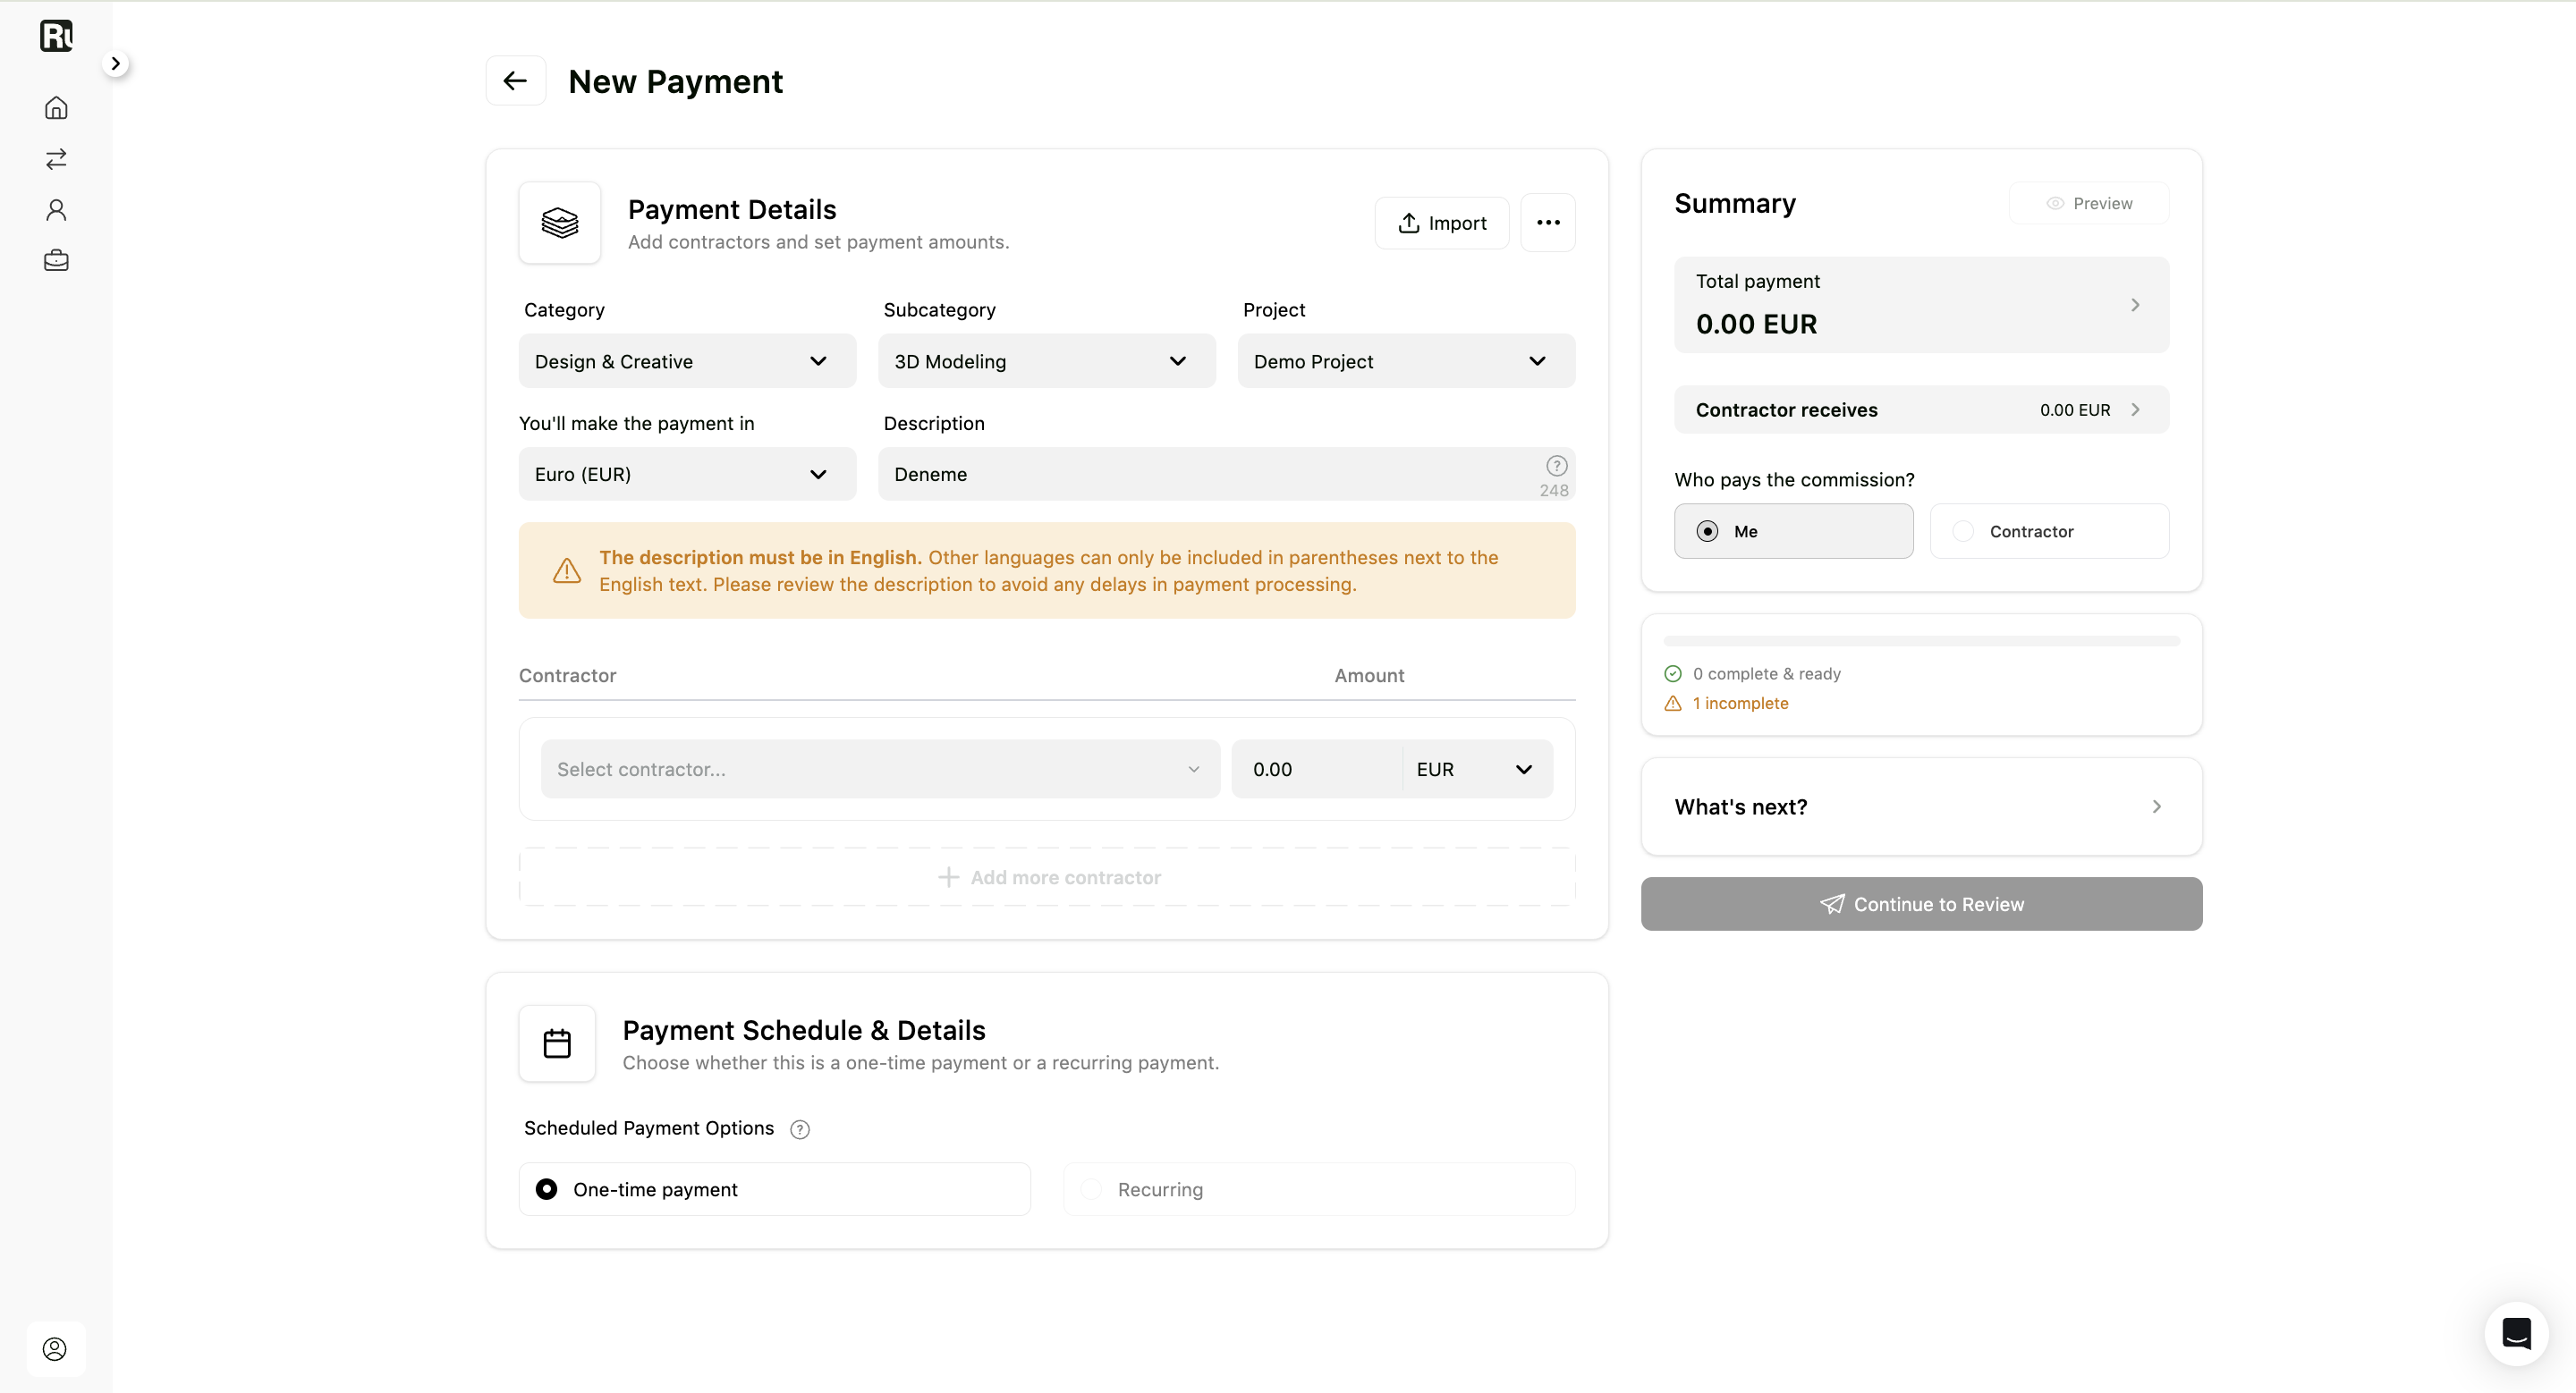Open the contractors person icon in sidebar

click(x=56, y=210)
